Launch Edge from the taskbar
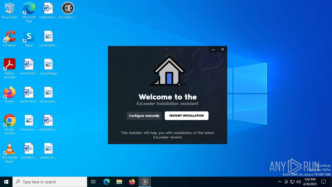The image size is (332, 187). point(107,182)
